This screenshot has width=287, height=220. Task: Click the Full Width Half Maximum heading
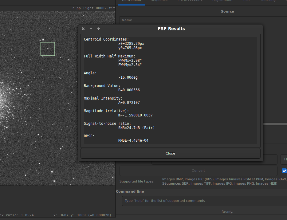click(109, 56)
